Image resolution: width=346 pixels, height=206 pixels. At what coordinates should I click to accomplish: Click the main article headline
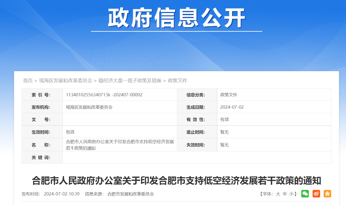(176, 181)
